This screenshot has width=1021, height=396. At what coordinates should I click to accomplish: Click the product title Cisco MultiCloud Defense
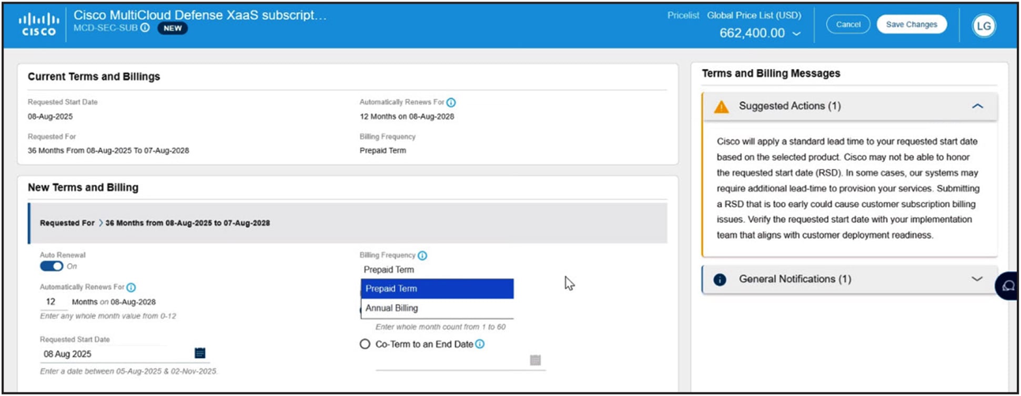(200, 15)
